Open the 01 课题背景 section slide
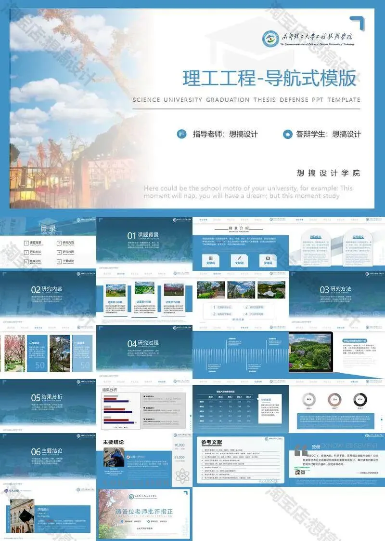Viewport: 385px width, 541px height. point(144,243)
